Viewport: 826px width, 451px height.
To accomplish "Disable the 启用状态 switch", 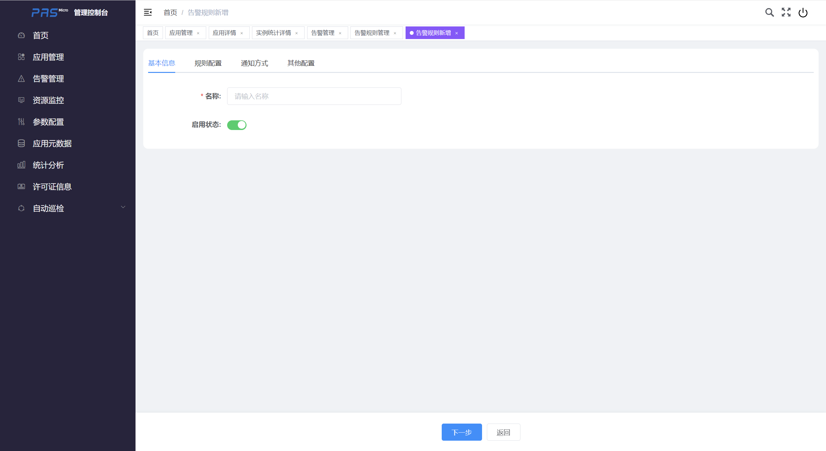I will pyautogui.click(x=237, y=125).
